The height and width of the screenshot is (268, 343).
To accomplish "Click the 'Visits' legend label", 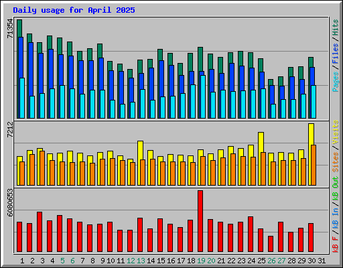I will pos(336,132).
